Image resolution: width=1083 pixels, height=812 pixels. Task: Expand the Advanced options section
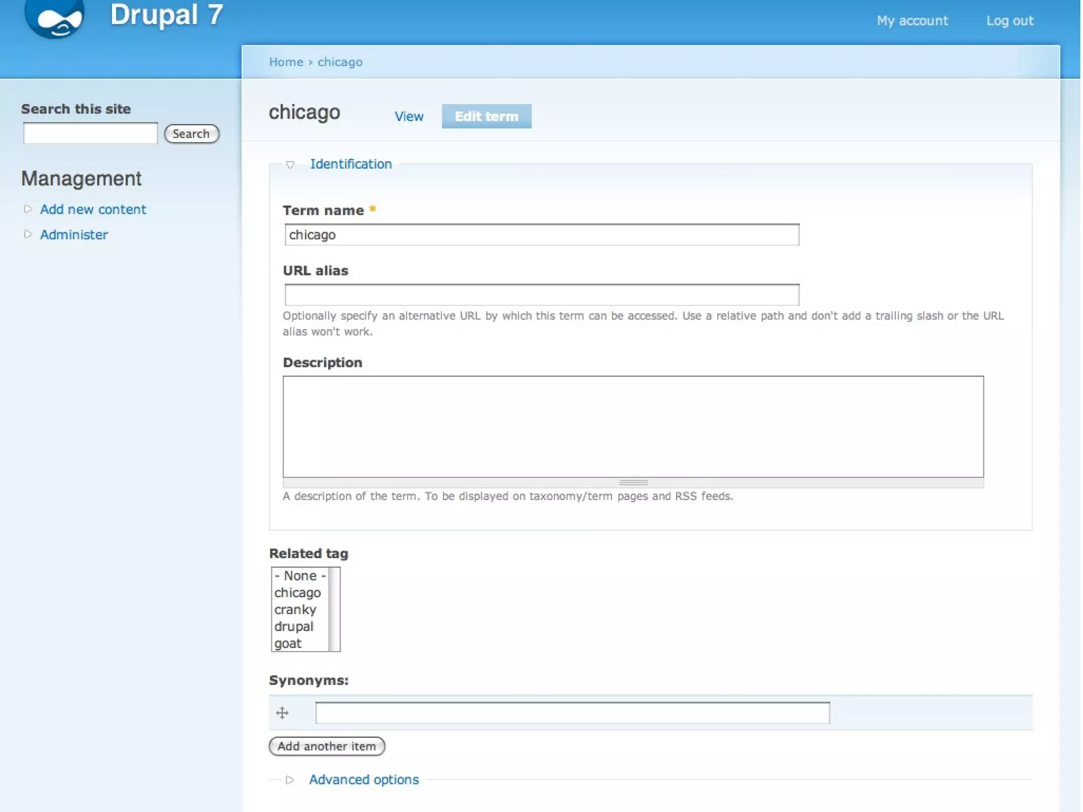tap(363, 779)
